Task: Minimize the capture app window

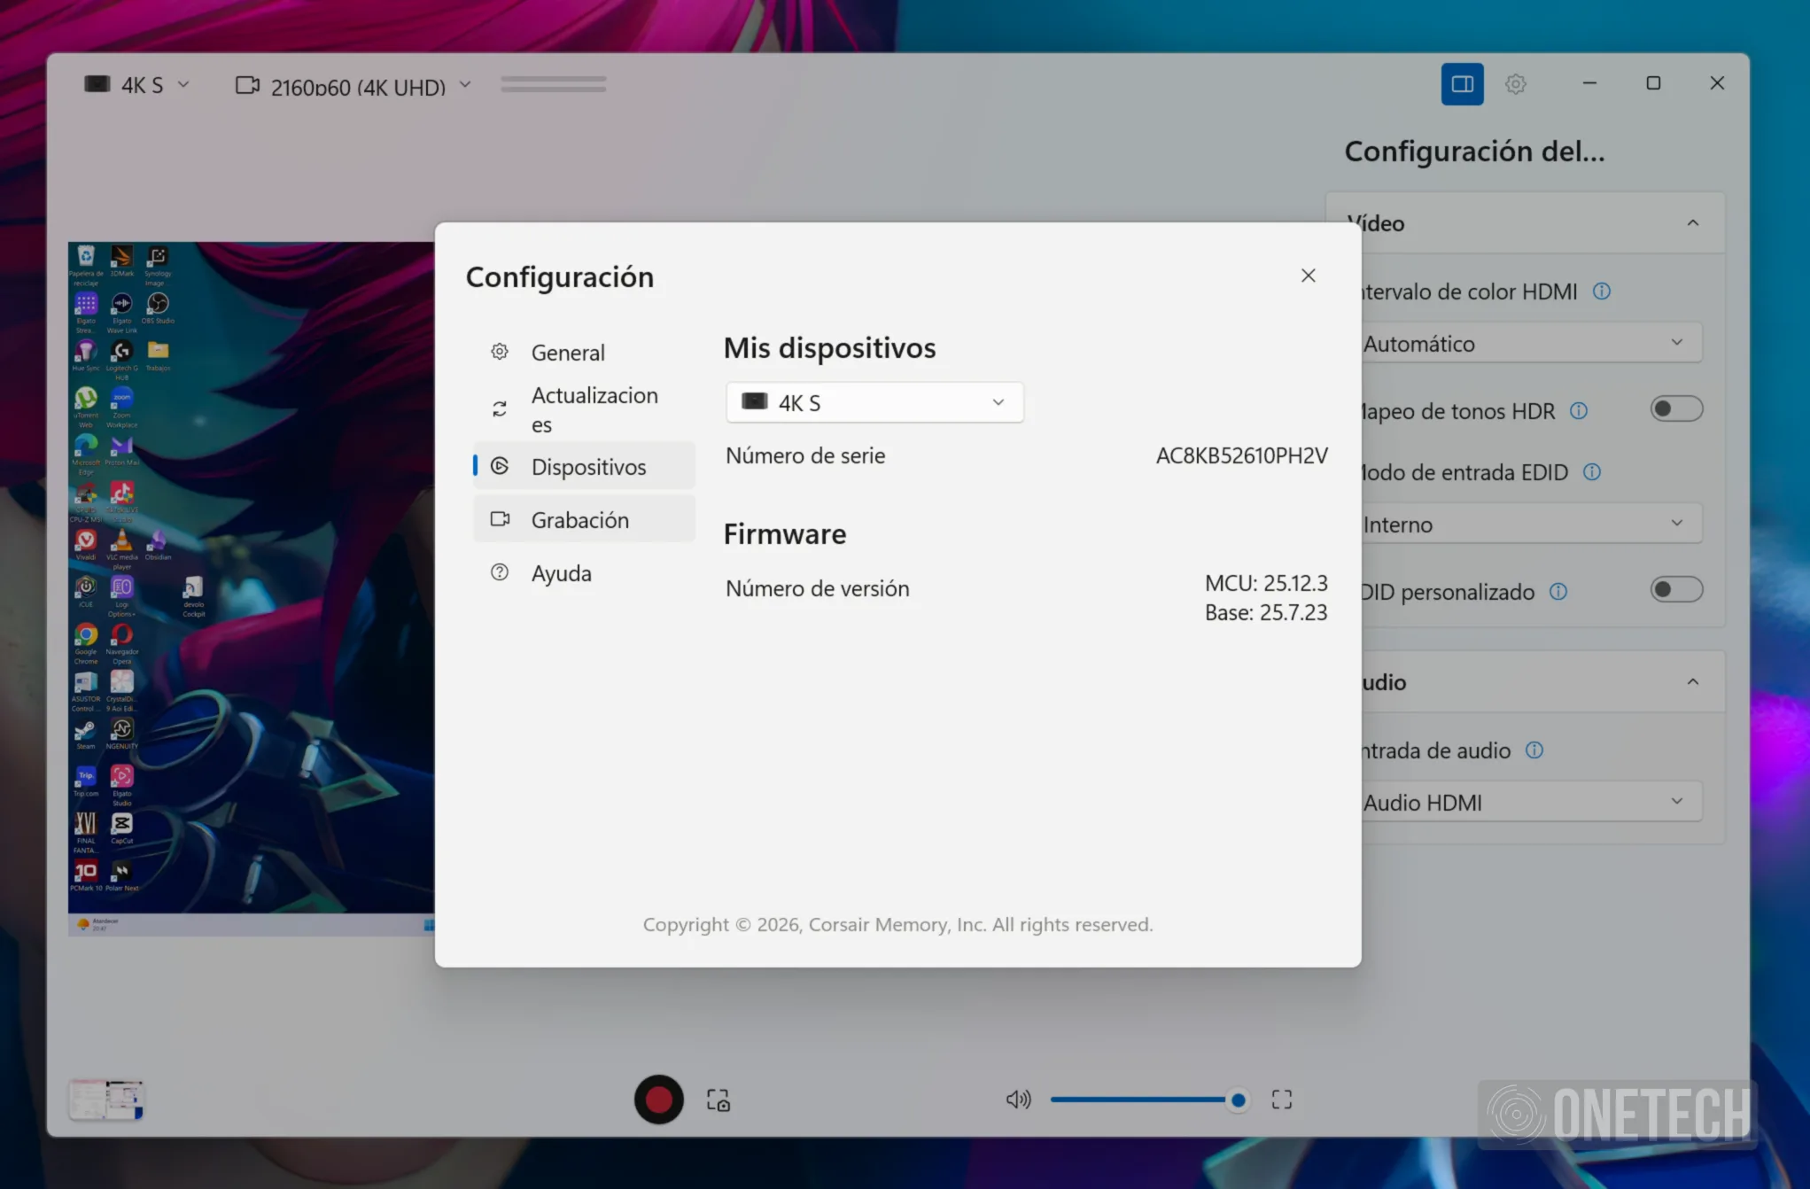Action: tap(1589, 82)
